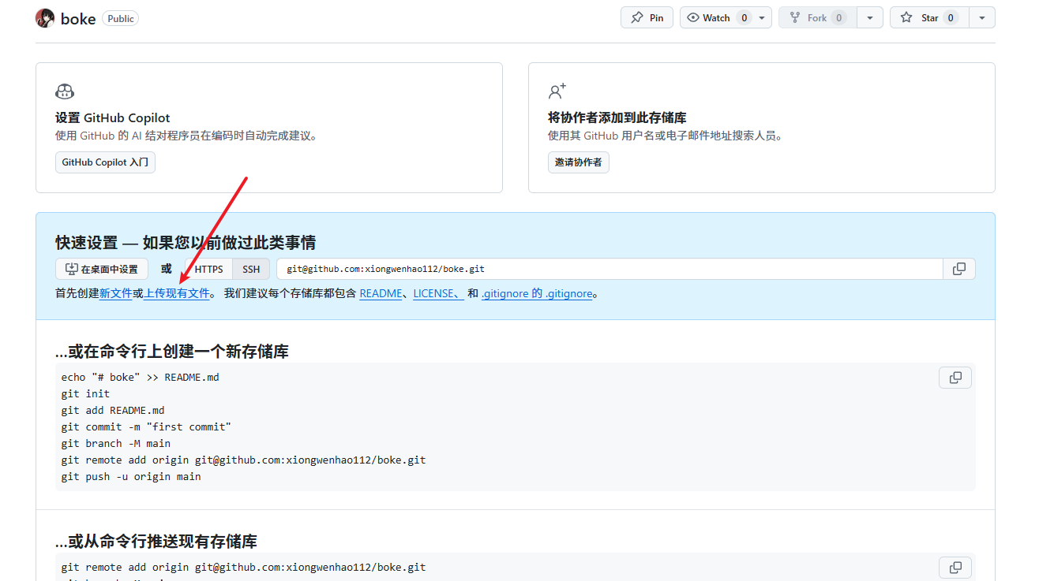
Task: Copy the SSH clone URL
Action: pos(959,269)
